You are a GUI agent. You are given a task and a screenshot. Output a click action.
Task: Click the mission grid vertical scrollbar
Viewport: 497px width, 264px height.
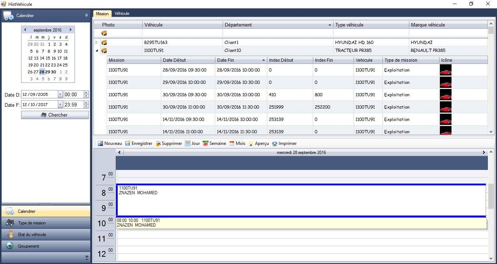coord(491,80)
